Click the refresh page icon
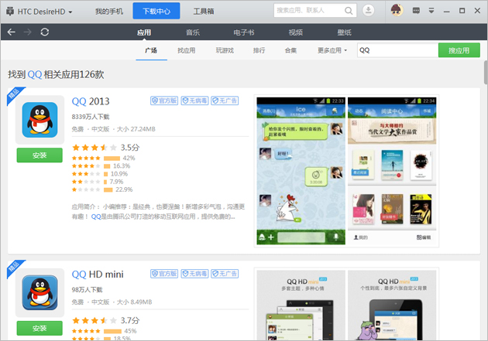The height and width of the screenshot is (341, 488). click(45, 32)
